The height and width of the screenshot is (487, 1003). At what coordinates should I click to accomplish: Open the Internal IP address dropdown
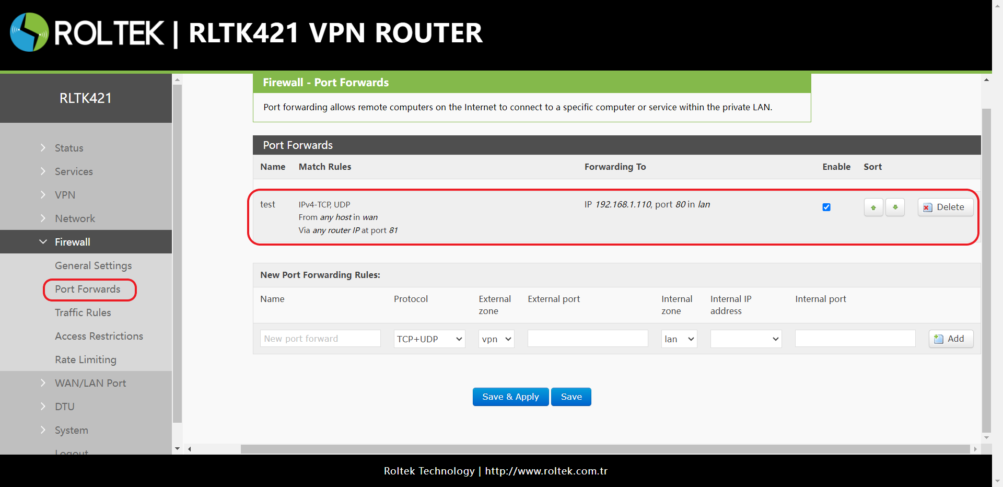(x=745, y=339)
